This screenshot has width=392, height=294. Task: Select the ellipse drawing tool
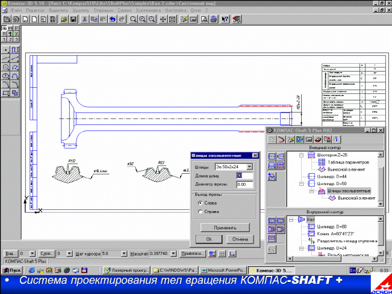[5, 76]
